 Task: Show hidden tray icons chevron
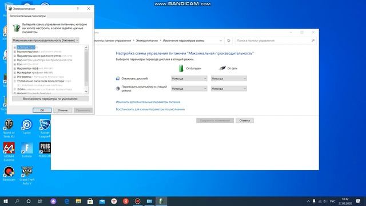pyautogui.click(x=308, y=201)
